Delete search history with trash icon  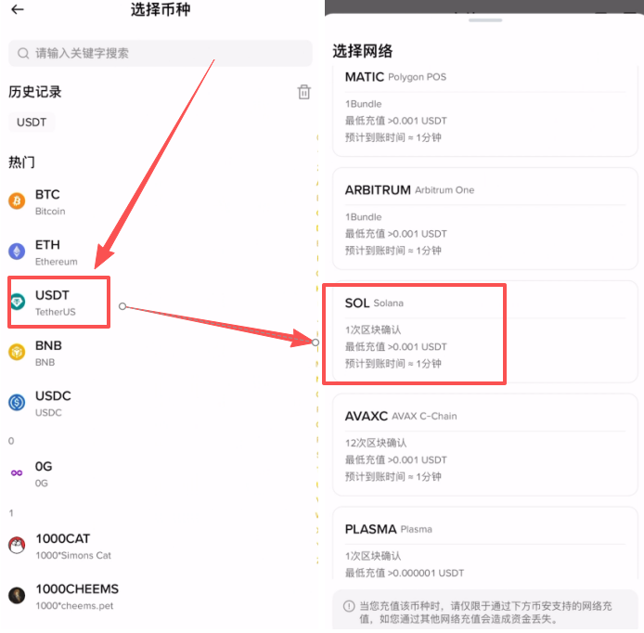click(303, 92)
